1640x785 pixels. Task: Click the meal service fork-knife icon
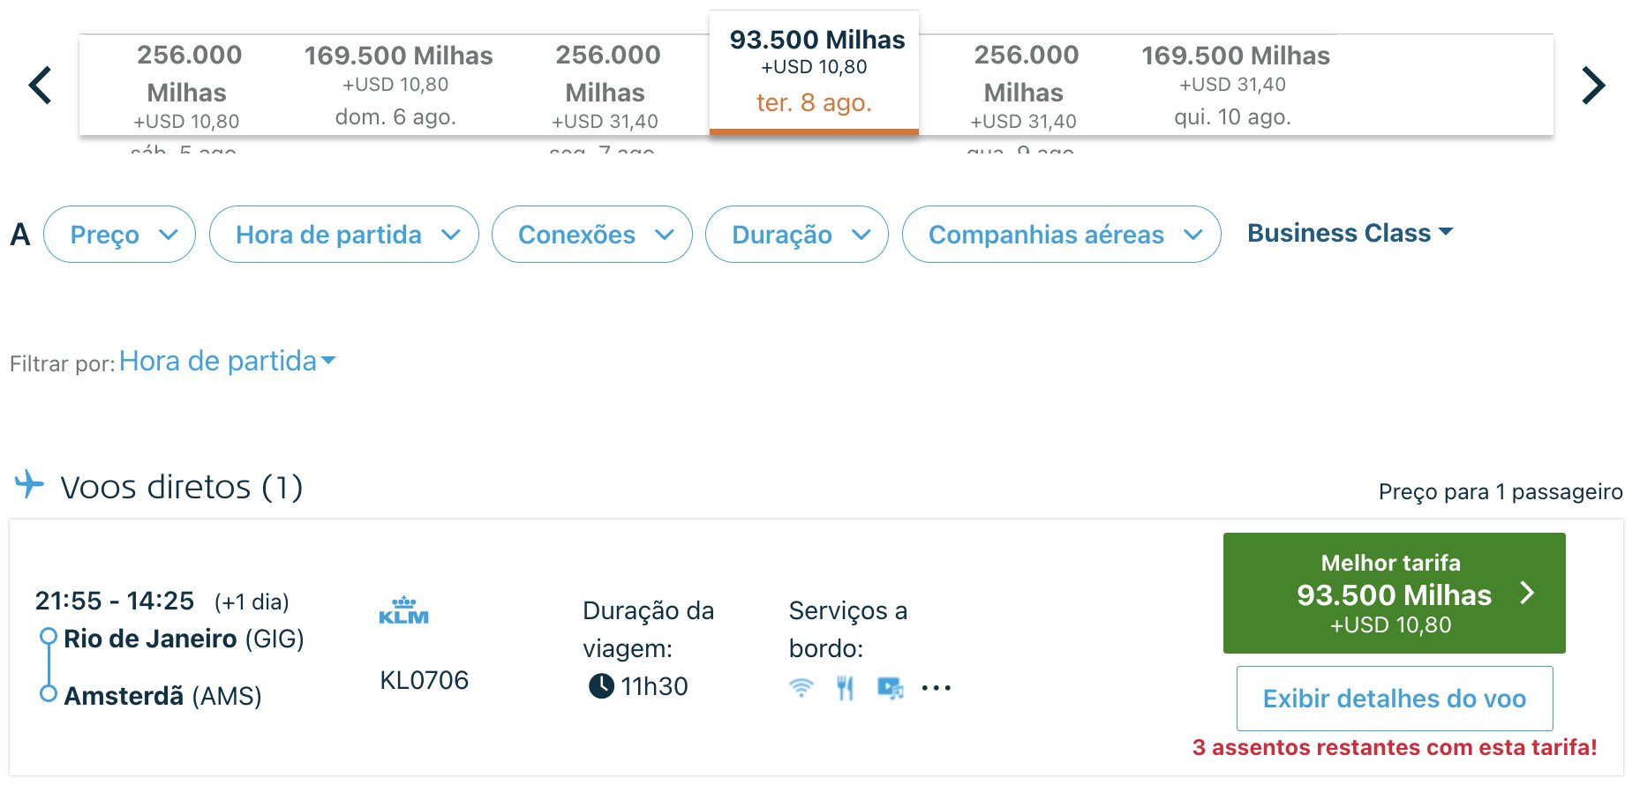tap(845, 688)
